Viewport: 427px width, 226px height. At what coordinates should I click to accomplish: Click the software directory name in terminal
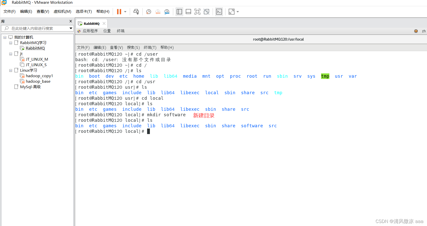pos(252,126)
